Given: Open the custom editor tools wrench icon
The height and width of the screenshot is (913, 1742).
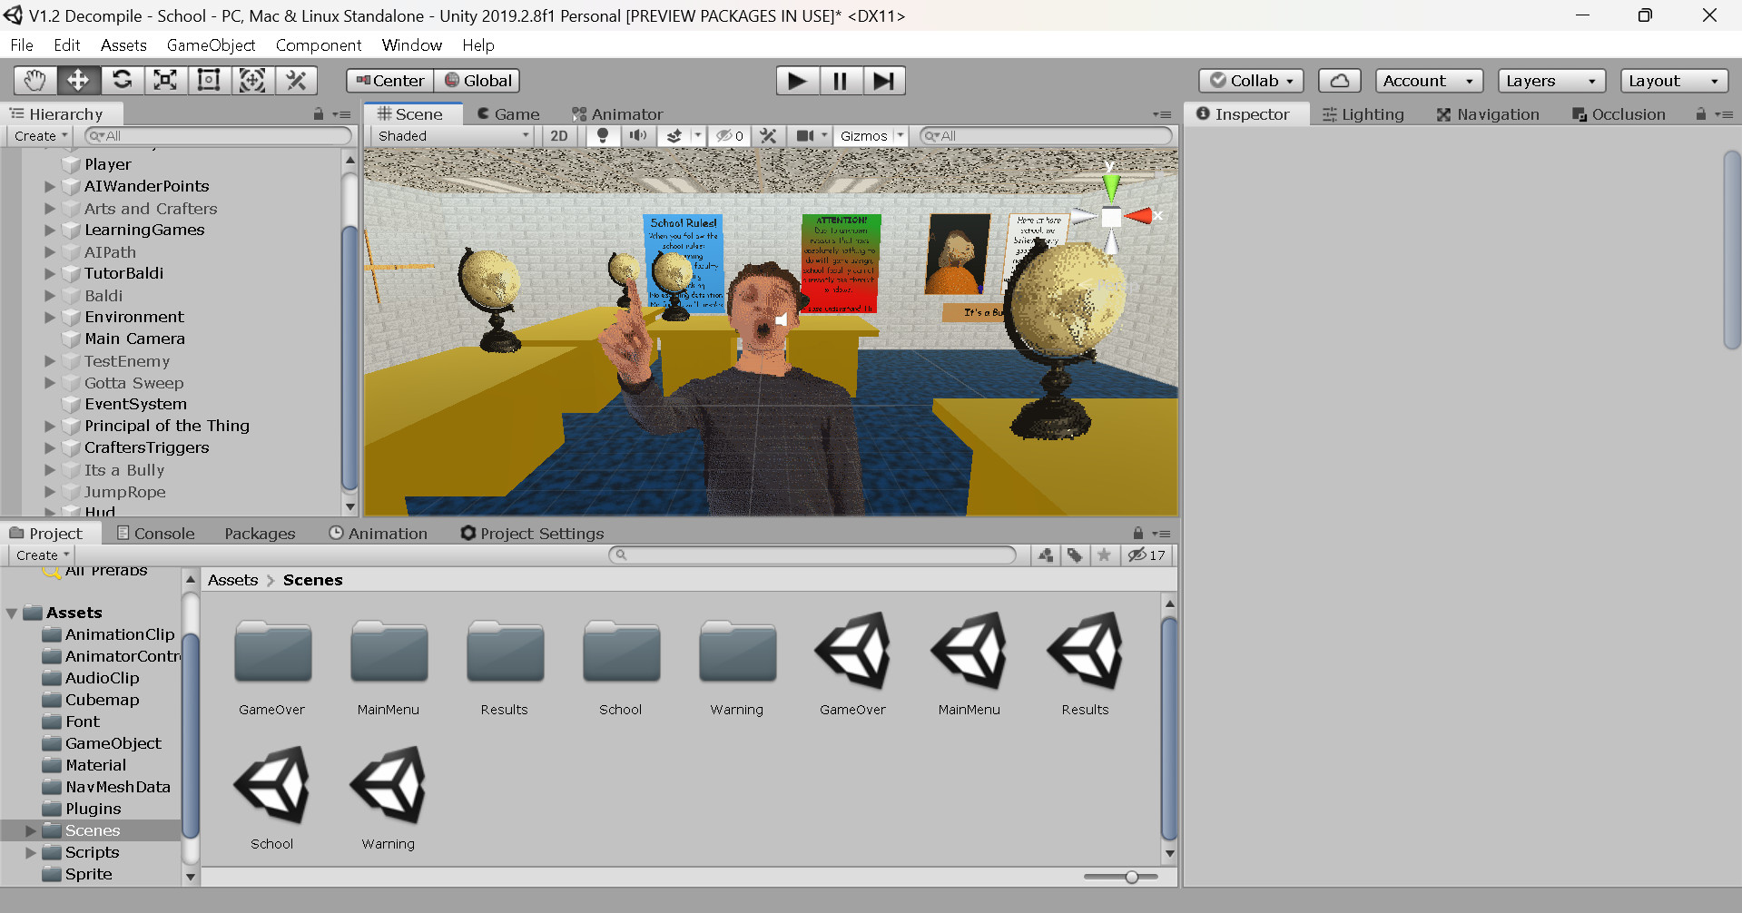Looking at the screenshot, I should pyautogui.click(x=297, y=80).
